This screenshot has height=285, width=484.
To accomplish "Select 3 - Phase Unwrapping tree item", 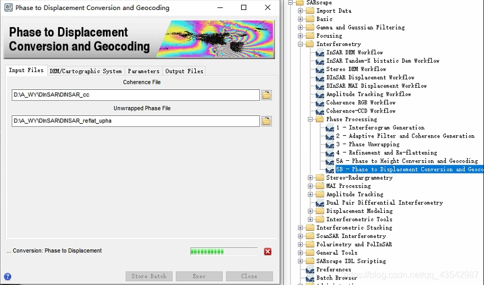I will tap(368, 145).
